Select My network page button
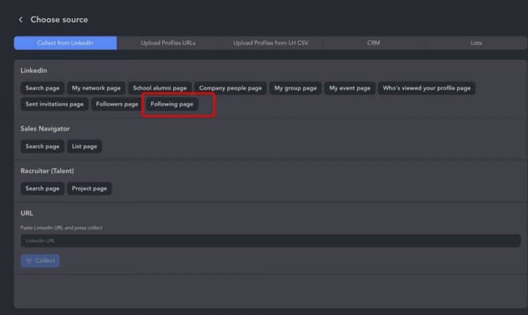This screenshot has height=315, width=528. click(x=96, y=88)
